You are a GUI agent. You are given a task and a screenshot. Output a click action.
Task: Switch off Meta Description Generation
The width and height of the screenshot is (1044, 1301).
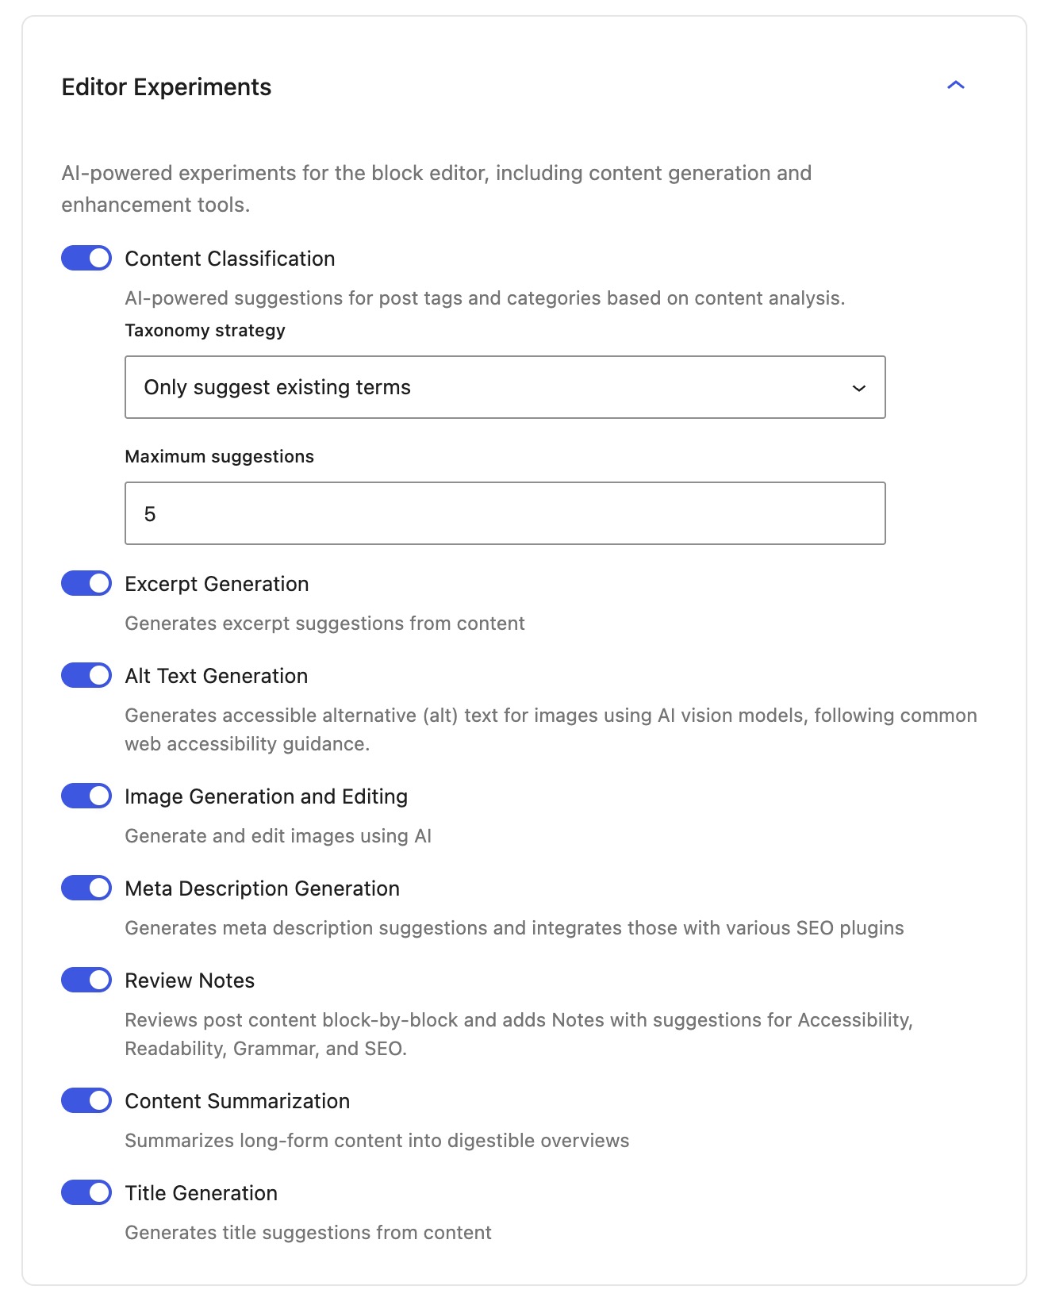[x=87, y=888]
